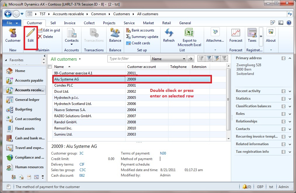This screenshot has width=296, height=193.
Task: Open the C3C sales tax group link
Action: tap(83, 170)
